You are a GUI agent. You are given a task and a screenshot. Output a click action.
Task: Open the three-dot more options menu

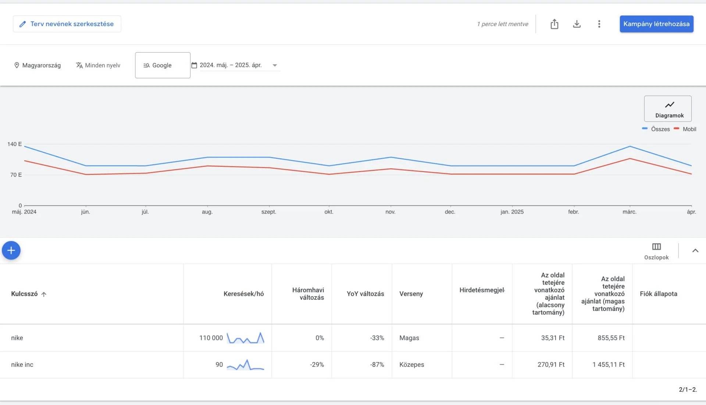599,24
